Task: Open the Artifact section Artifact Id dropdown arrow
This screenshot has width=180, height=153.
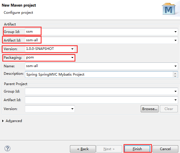Action: [175, 40]
